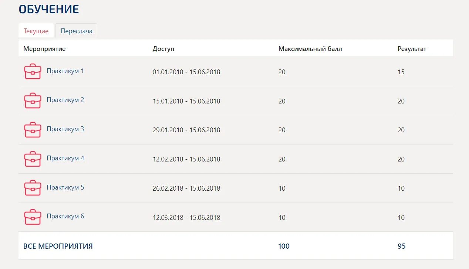Click the briefcase icon beside Практикум 2
The height and width of the screenshot is (269, 469).
33,101
